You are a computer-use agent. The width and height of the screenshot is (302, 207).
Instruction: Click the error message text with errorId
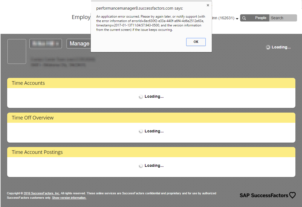(x=151, y=23)
